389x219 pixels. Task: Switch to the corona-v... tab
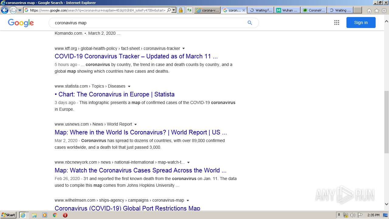pyautogui.click(x=208, y=10)
